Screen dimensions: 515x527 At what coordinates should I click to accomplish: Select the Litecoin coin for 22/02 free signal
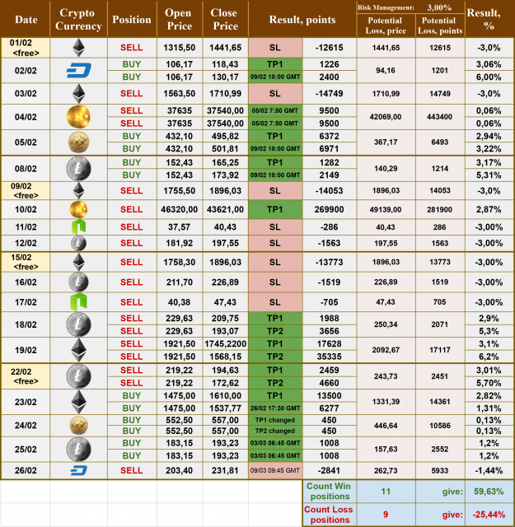pyautogui.click(x=79, y=376)
